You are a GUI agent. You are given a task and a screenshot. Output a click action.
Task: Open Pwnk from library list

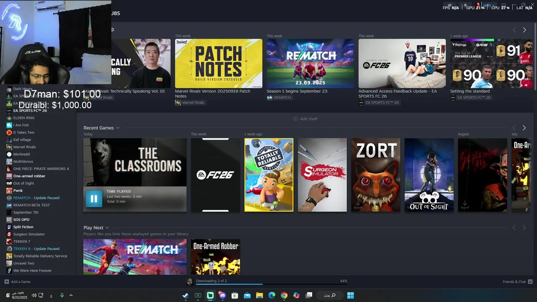[x=18, y=190]
